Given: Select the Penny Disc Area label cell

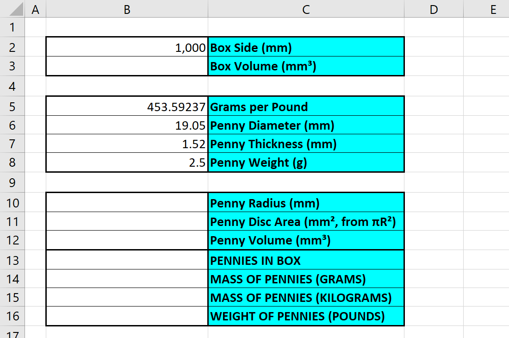Looking at the screenshot, I should [x=306, y=222].
